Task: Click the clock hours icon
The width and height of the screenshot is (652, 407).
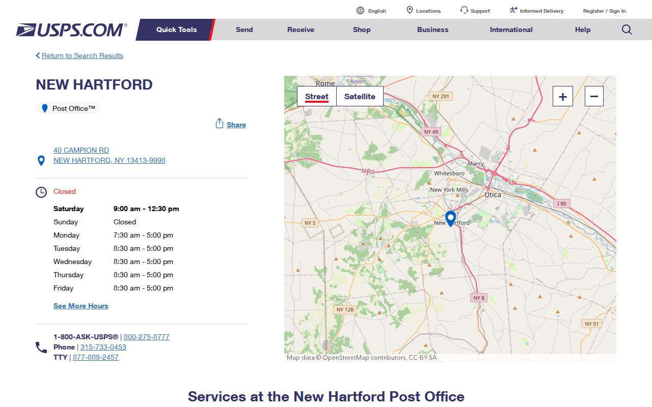Action: pos(41,192)
